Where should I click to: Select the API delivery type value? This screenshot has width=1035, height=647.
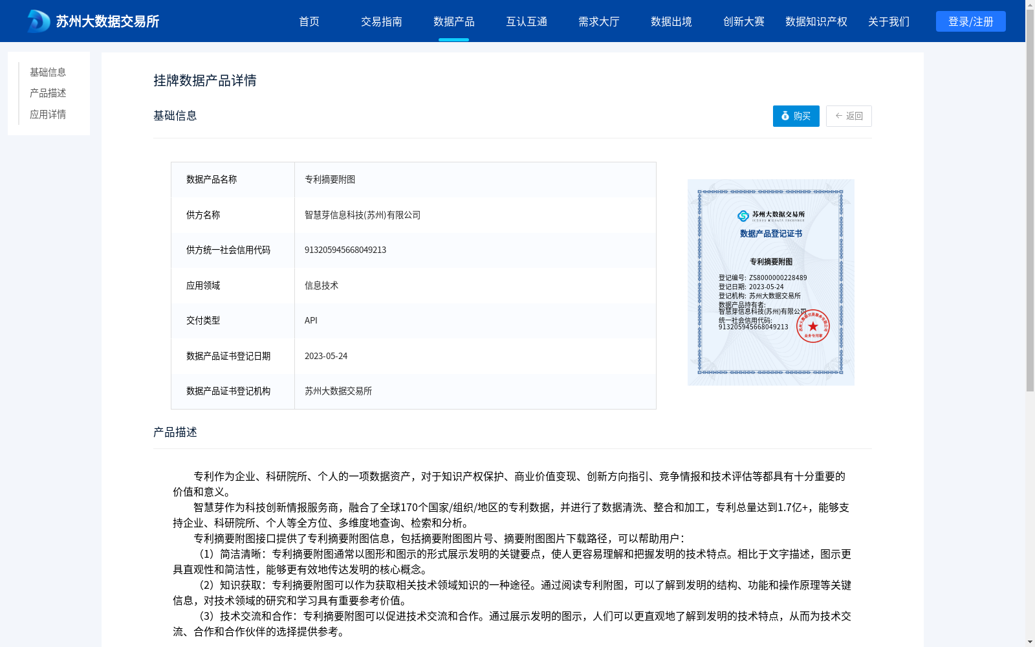pyautogui.click(x=311, y=320)
